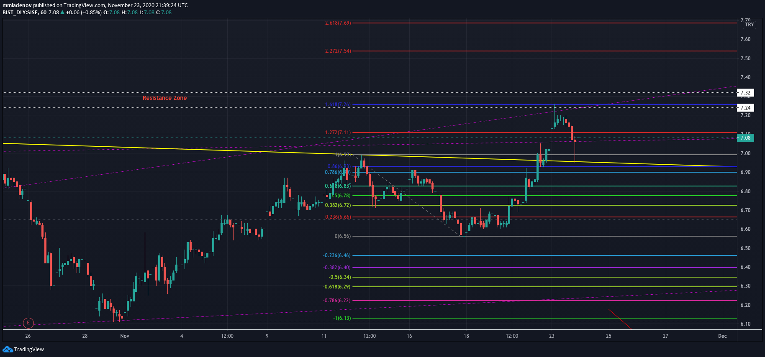Viewport: 765px width, 357px height.
Task: Click the 7.60 price scale value
Action: tap(745, 39)
